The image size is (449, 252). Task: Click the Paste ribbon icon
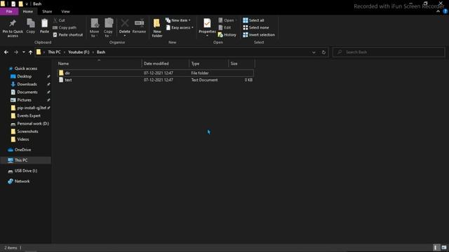click(x=44, y=26)
